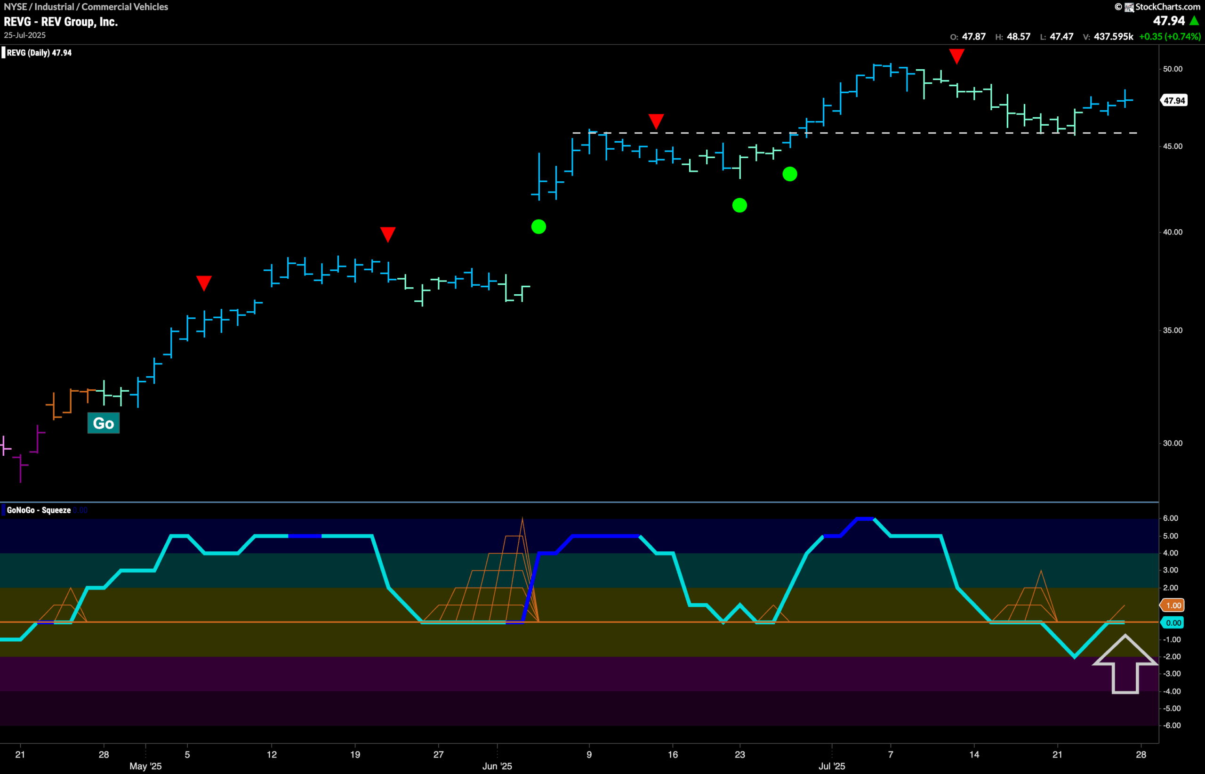Click the GoNoGo - Squeeze indicator label
1205x774 pixels.
point(39,510)
